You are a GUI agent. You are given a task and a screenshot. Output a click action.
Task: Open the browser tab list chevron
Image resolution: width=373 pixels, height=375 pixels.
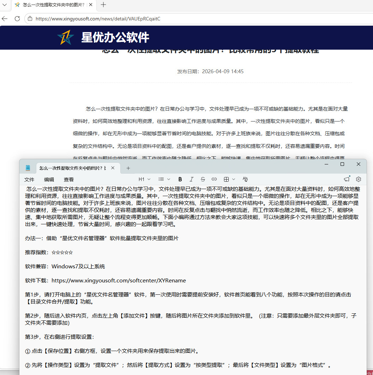pos(5,5)
